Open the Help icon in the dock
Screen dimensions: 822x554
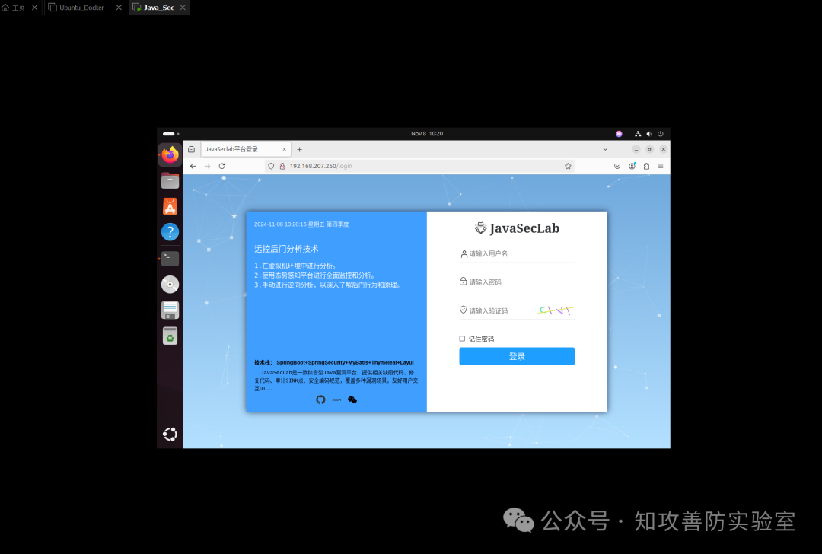[170, 231]
